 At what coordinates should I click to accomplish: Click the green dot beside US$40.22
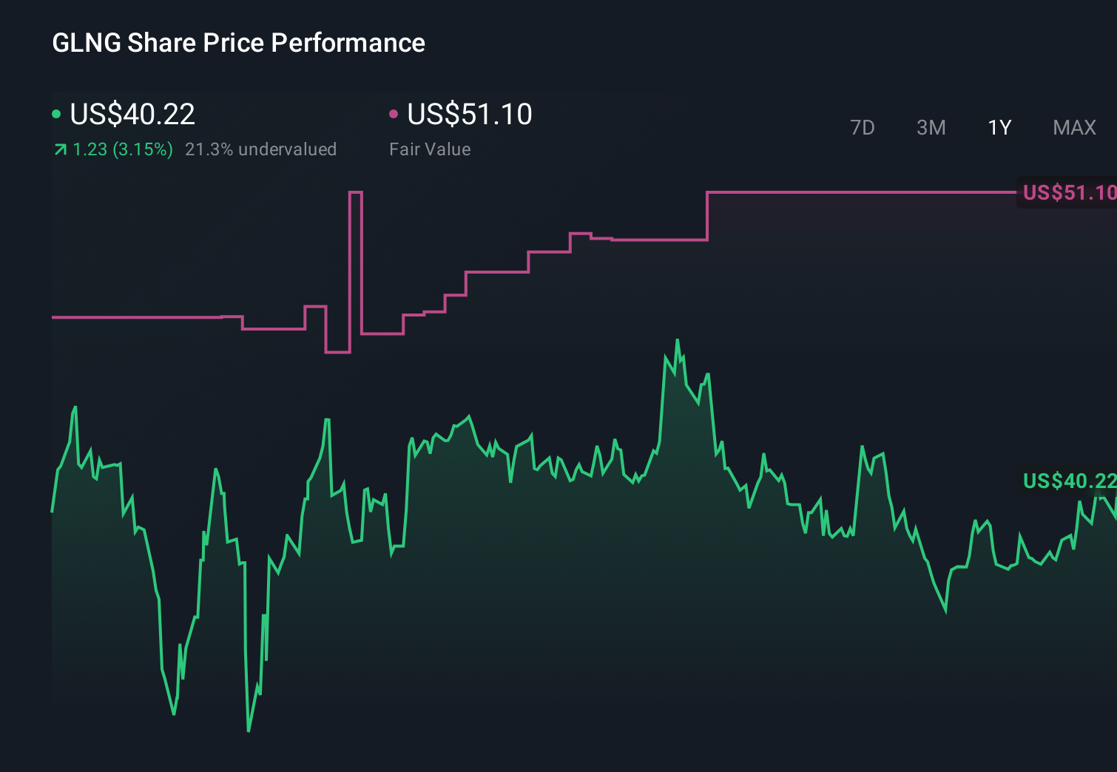(x=56, y=115)
